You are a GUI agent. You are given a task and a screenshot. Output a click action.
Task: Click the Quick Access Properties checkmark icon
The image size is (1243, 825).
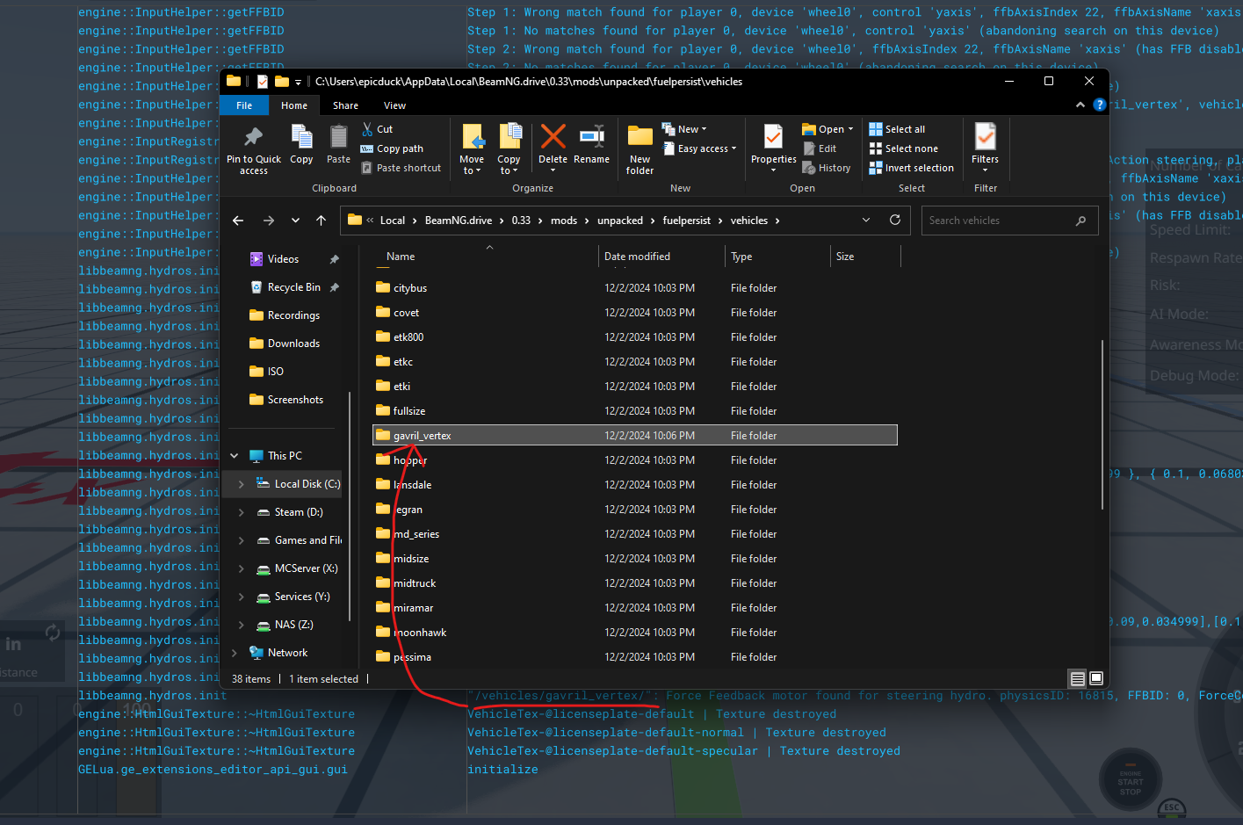tap(262, 82)
